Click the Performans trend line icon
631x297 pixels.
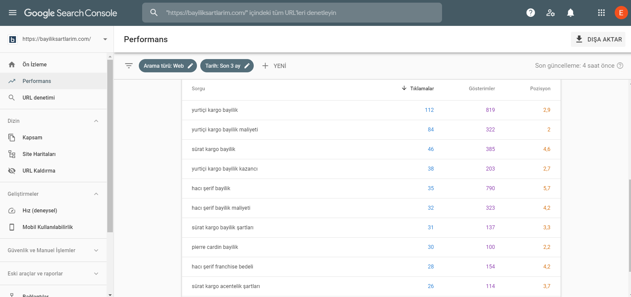(x=12, y=81)
